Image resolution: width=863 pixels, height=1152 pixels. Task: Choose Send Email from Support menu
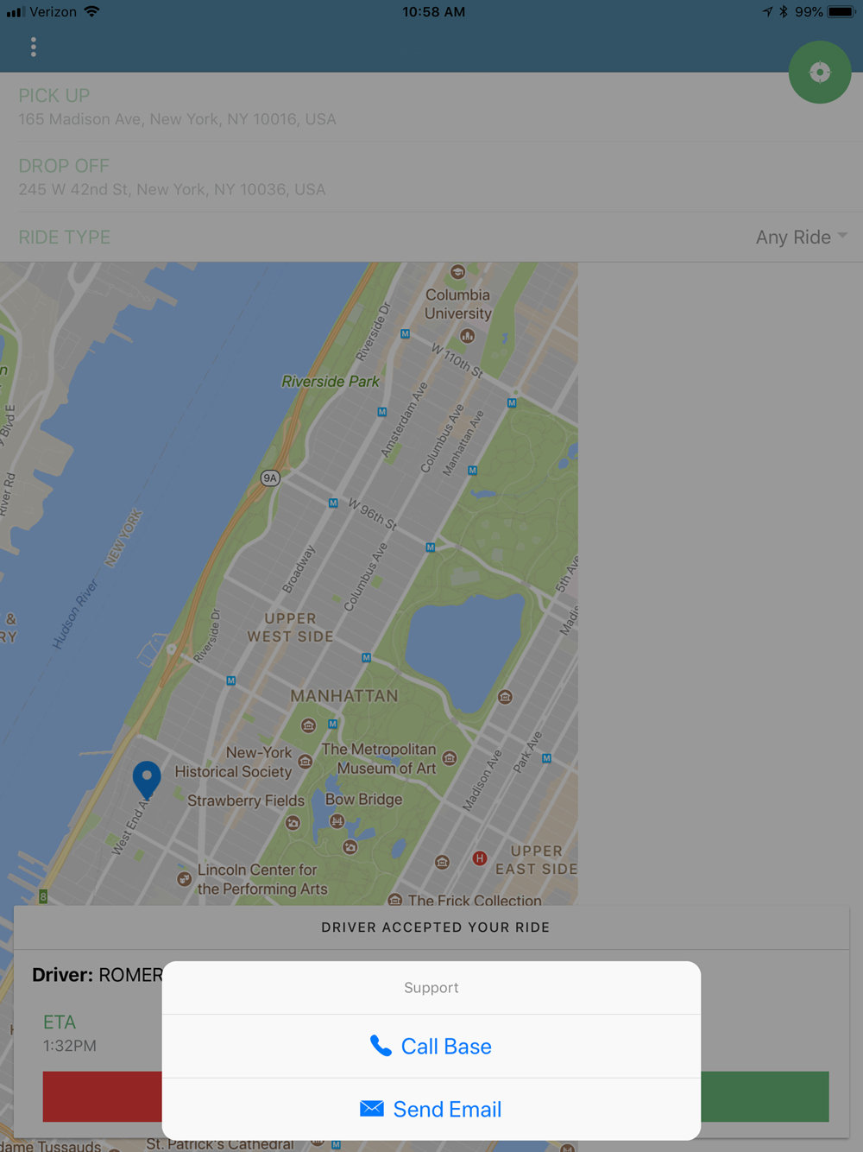click(x=431, y=1109)
